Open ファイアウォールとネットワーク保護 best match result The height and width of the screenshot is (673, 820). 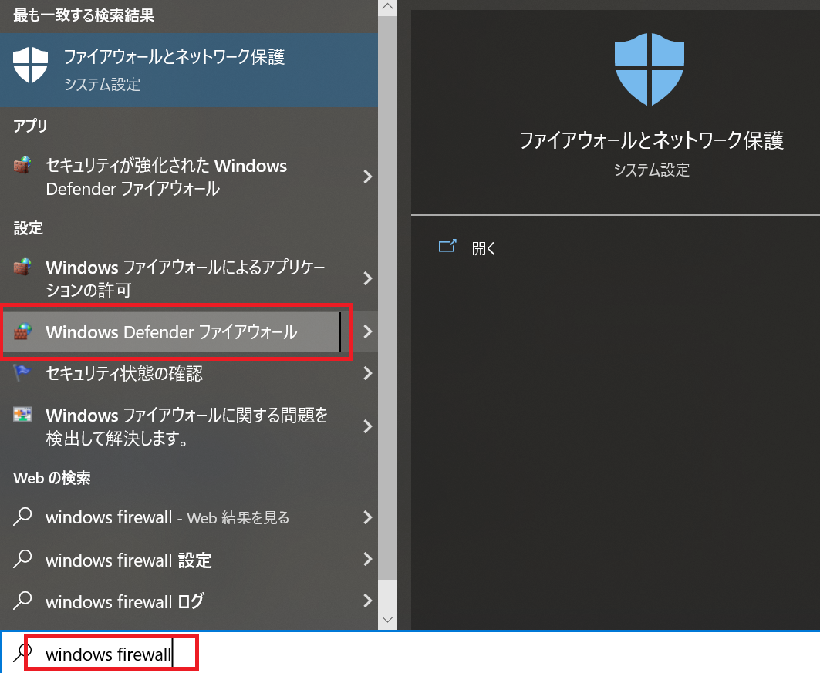point(189,70)
